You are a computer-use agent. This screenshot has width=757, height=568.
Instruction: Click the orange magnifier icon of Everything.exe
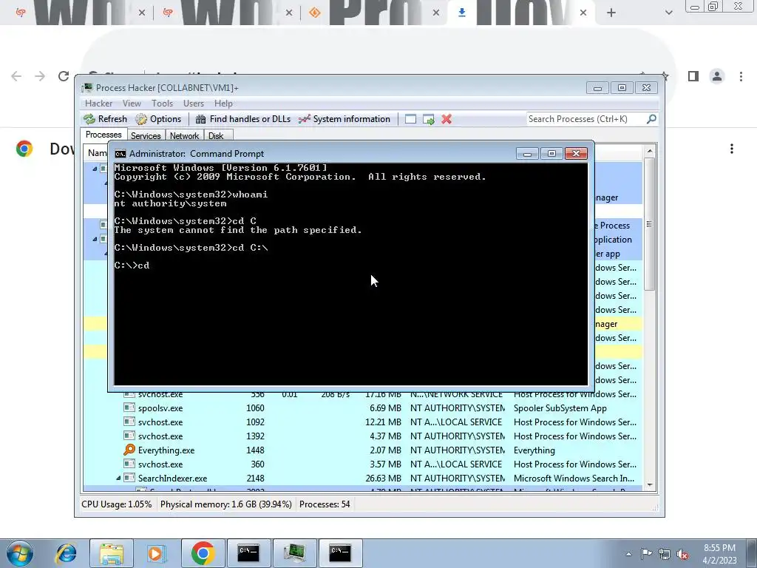tap(129, 450)
